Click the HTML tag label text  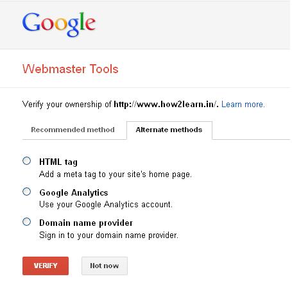click(x=58, y=162)
